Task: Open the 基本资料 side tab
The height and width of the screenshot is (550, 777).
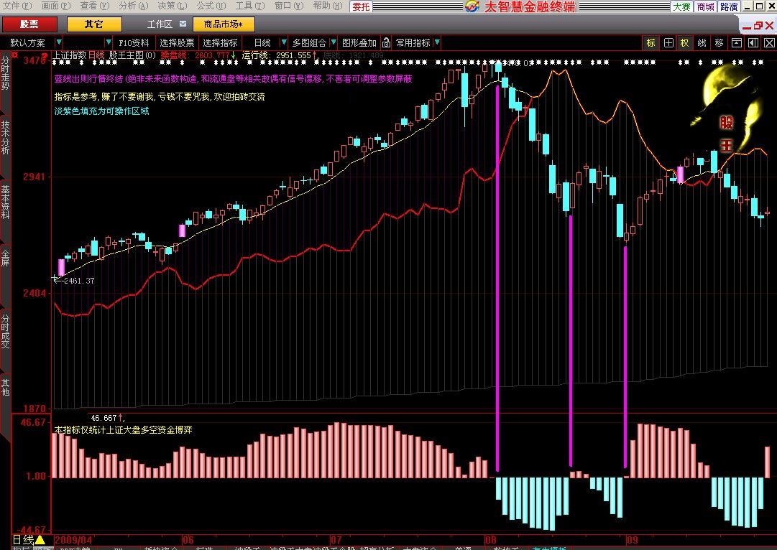Action: click(5, 202)
